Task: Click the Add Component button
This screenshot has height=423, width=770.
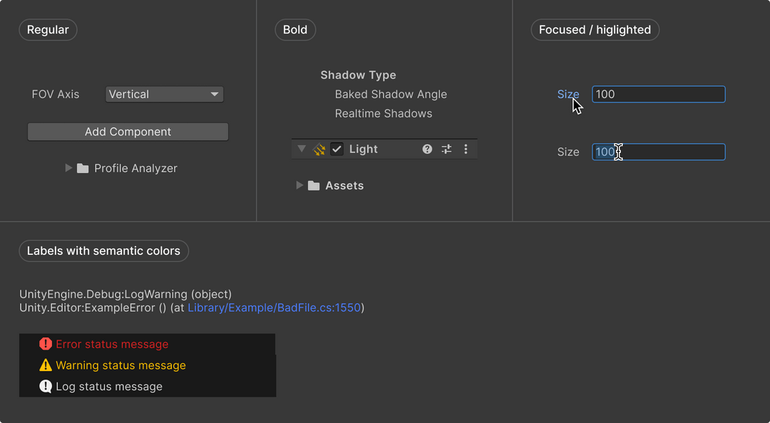Action: [x=128, y=132]
